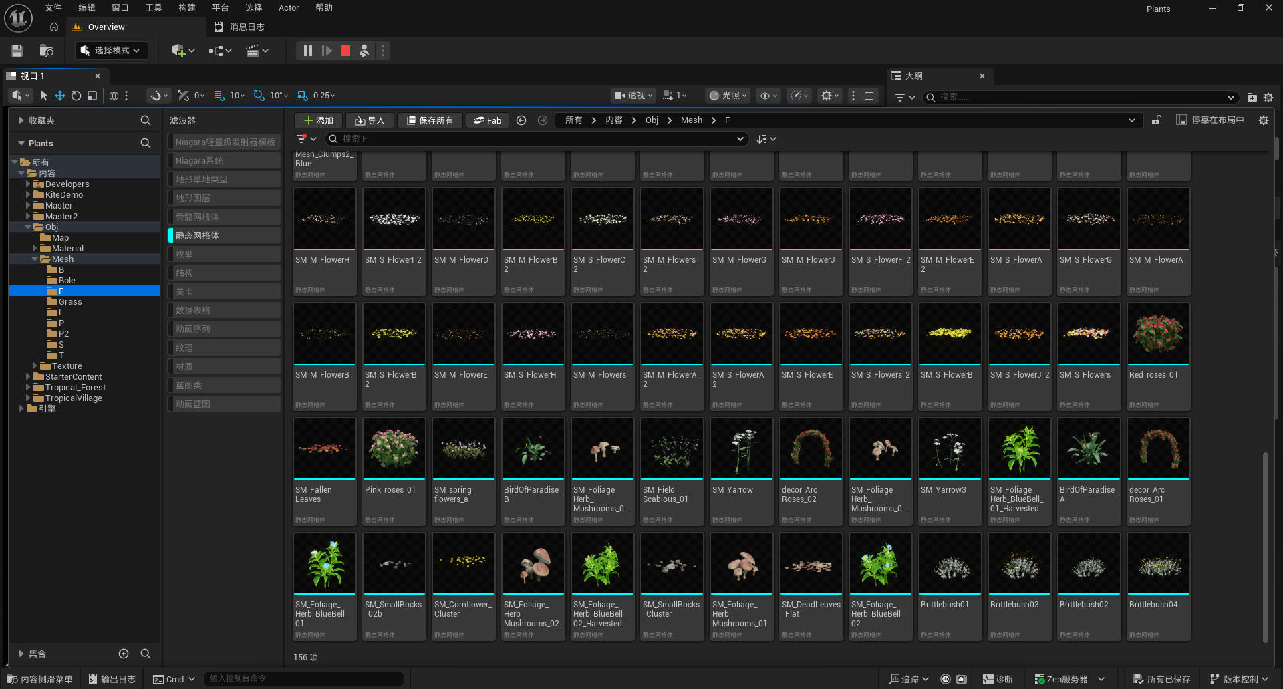Viewport: 1283px width, 689px height.
Task: Pause the running simulation
Action: click(x=307, y=51)
